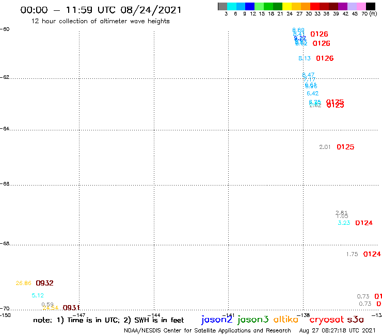The image size is (382, 335).
Task: Click the scale label 3 under the legend bar
Action: (226, 14)
